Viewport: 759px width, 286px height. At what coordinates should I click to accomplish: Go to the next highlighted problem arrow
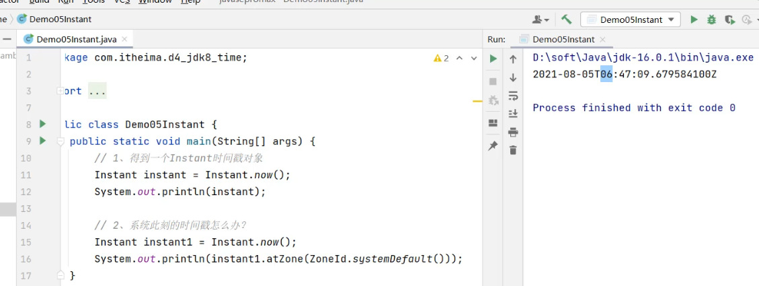(475, 58)
